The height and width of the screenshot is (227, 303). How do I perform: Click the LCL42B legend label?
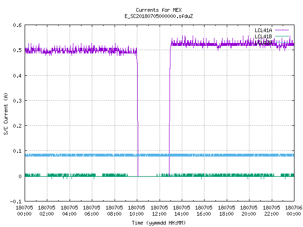[x=263, y=43]
